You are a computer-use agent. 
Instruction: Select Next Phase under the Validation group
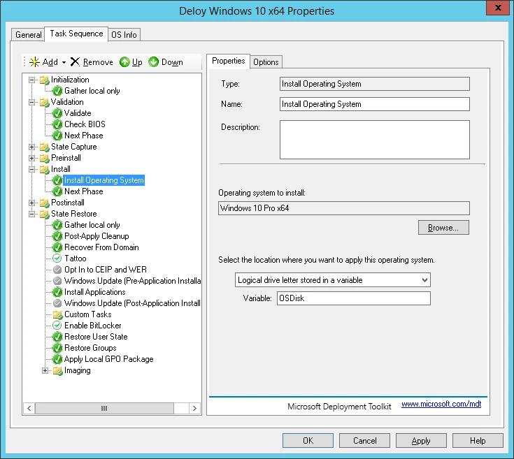[84, 136]
